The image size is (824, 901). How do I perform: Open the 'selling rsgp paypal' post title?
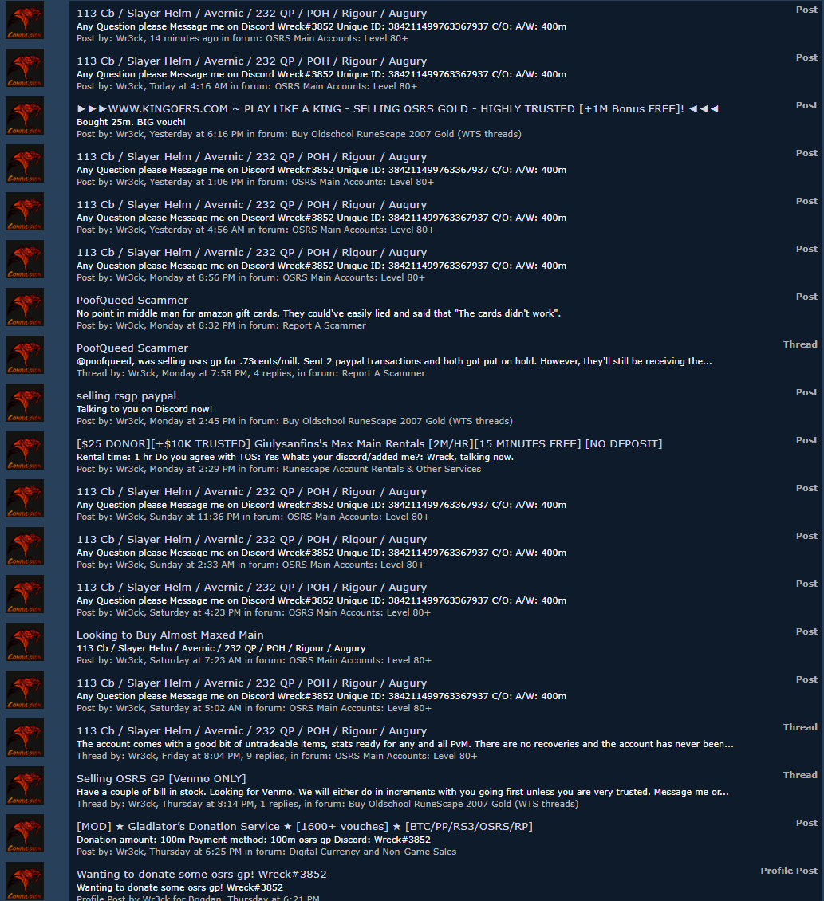coord(127,396)
